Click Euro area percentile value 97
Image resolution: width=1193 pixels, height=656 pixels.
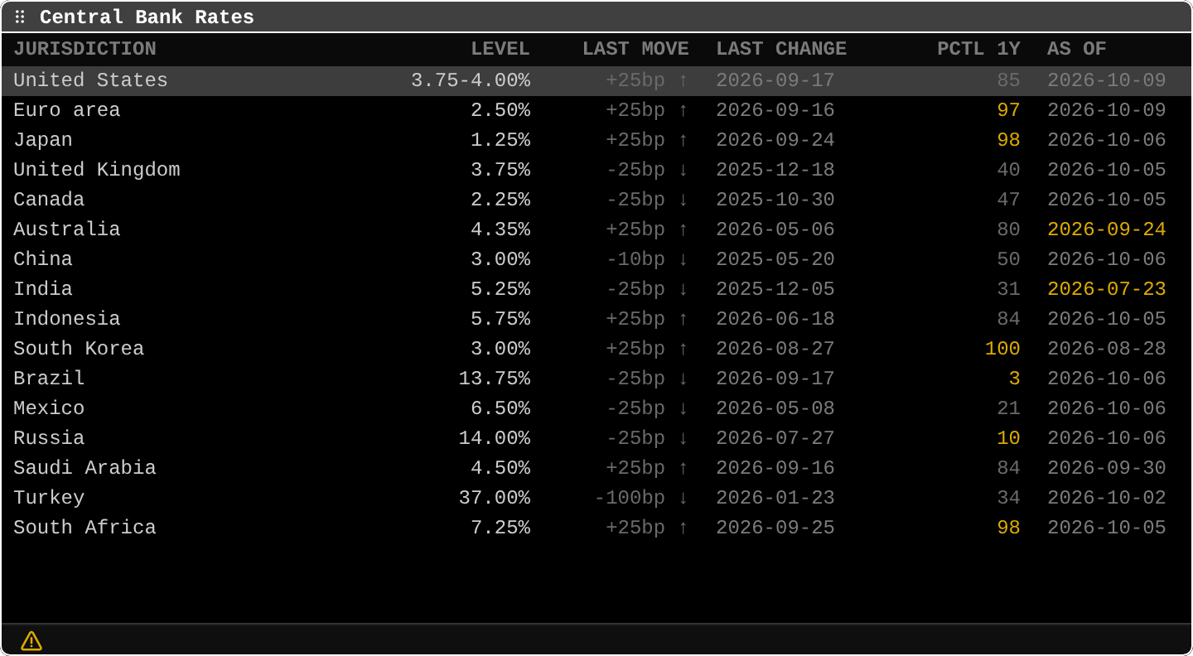1008,110
